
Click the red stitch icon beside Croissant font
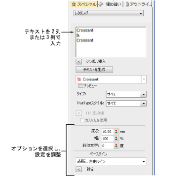tap(79, 79)
